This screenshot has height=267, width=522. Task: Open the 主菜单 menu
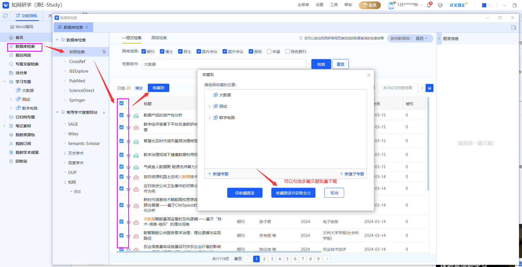click(x=303, y=5)
